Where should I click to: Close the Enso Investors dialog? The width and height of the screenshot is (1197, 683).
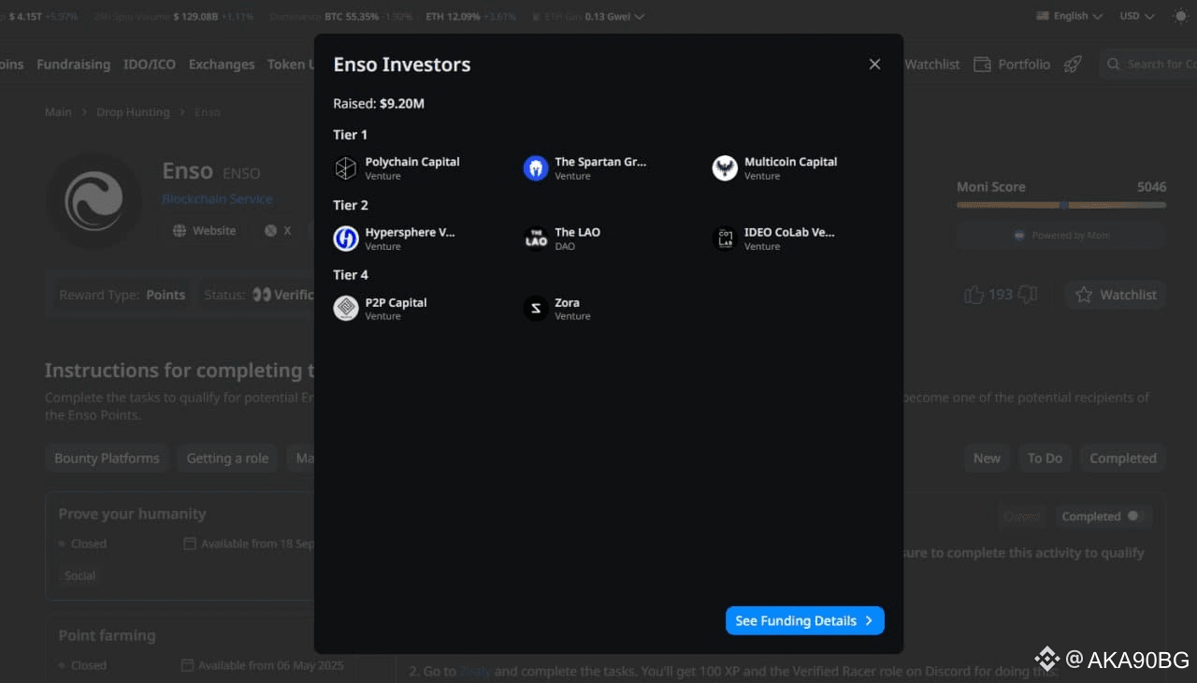(x=874, y=64)
